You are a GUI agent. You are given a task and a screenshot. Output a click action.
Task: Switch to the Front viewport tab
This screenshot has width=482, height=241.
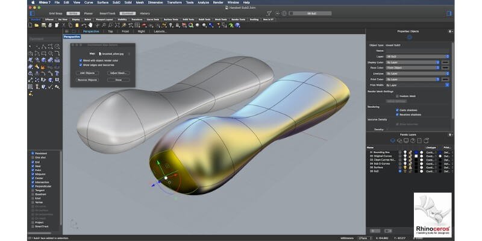(x=125, y=31)
